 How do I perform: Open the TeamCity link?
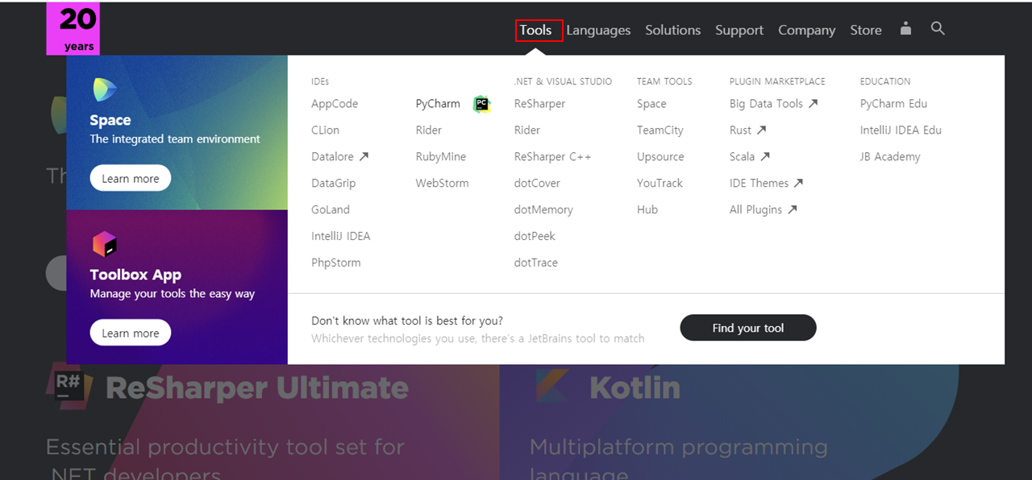660,130
